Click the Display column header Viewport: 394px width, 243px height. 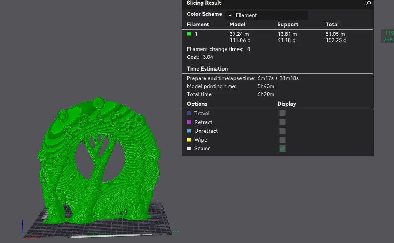click(287, 104)
